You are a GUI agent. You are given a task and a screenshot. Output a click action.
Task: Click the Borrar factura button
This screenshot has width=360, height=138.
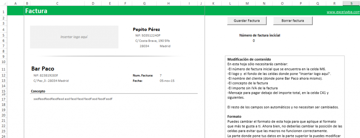[293, 21]
